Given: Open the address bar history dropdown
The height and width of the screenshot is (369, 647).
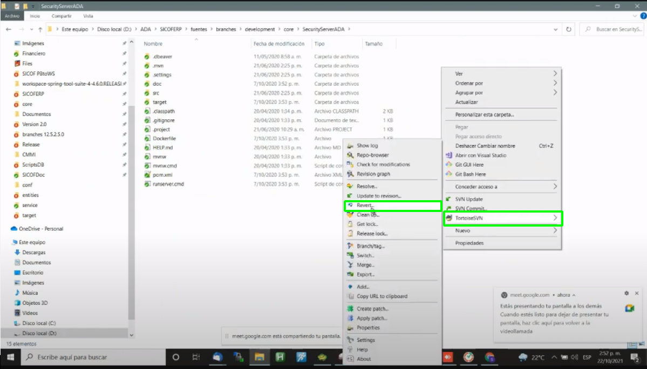Looking at the screenshot, I should (554, 29).
